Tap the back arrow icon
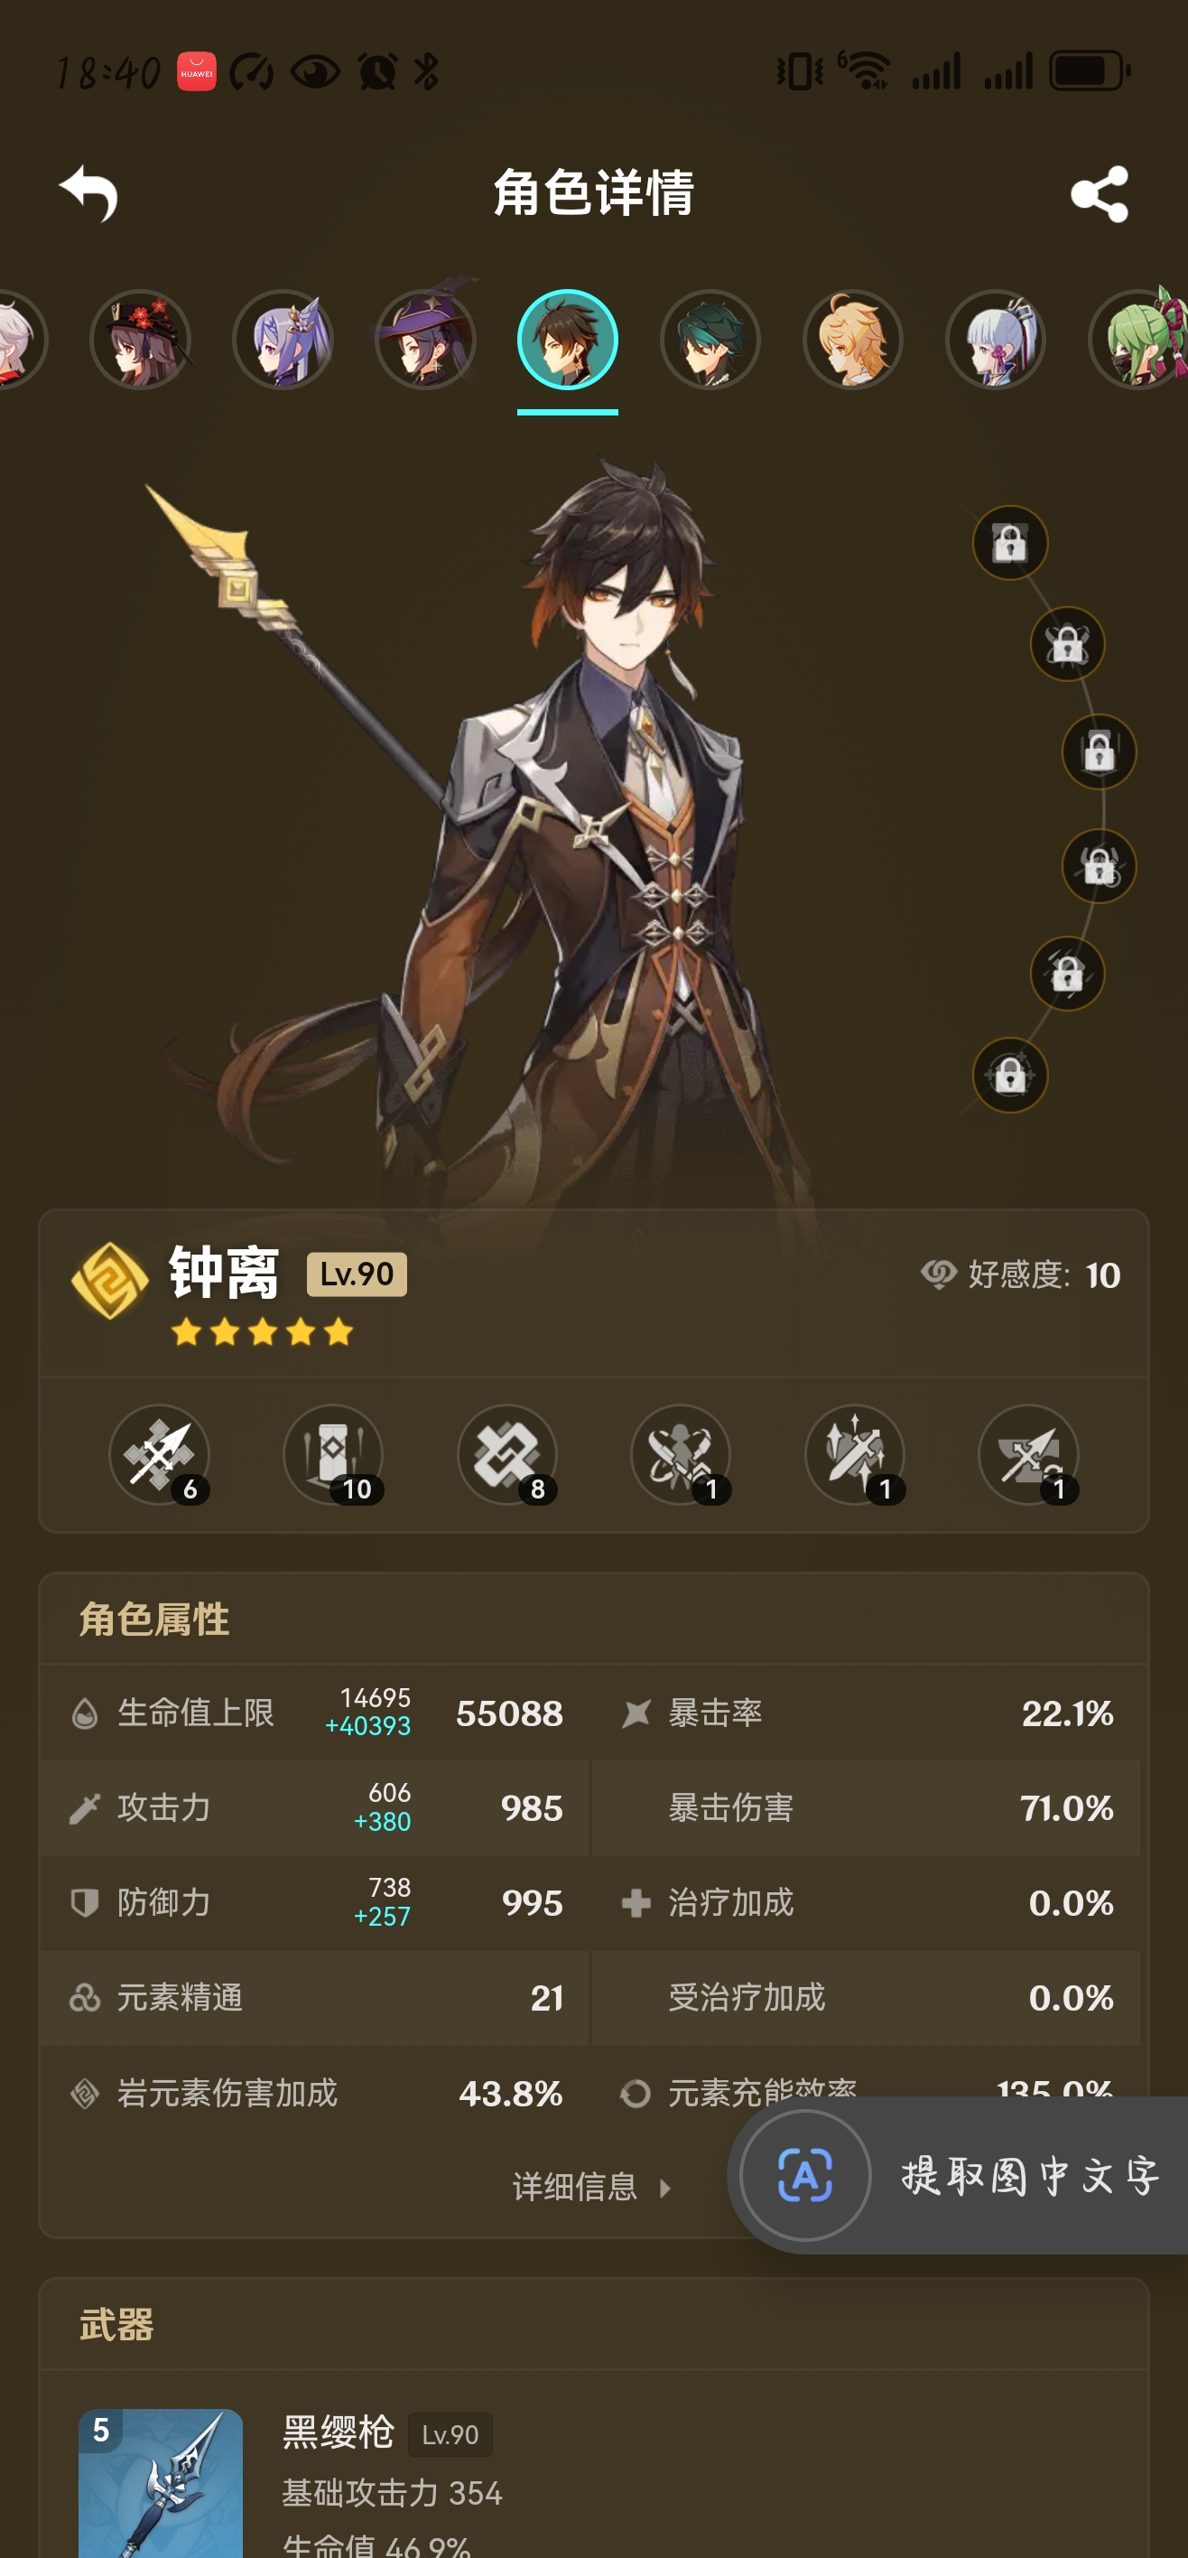The height and width of the screenshot is (2558, 1188). click(88, 192)
